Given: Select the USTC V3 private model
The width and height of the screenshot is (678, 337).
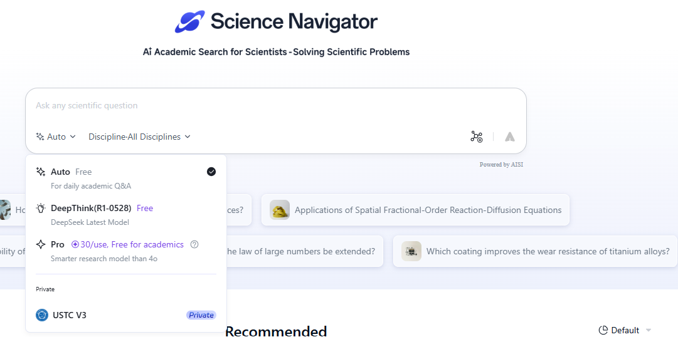Looking at the screenshot, I should click(126, 315).
